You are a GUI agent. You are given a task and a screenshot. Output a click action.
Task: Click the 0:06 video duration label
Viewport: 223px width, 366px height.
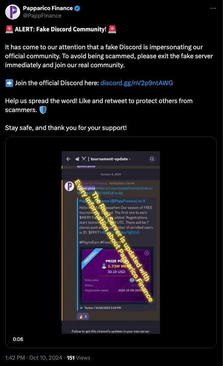(18, 339)
